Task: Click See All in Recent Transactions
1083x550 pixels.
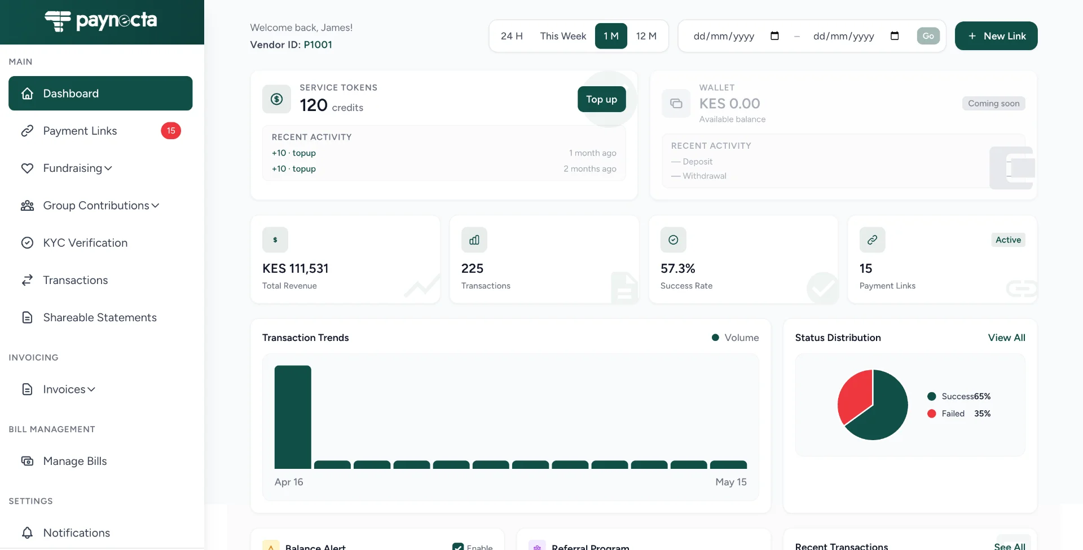Action: [1010, 546]
